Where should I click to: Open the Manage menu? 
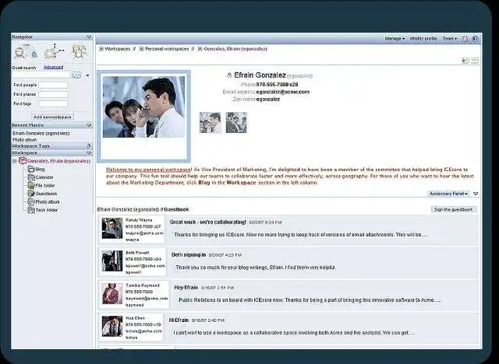point(395,38)
